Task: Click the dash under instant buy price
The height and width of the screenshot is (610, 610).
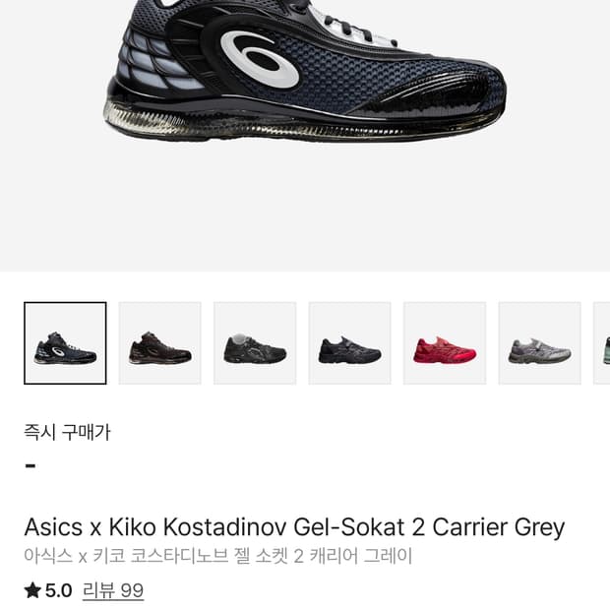Action: [x=30, y=465]
